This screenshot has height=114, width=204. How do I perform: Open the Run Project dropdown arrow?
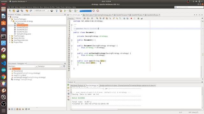(x=67, y=11)
